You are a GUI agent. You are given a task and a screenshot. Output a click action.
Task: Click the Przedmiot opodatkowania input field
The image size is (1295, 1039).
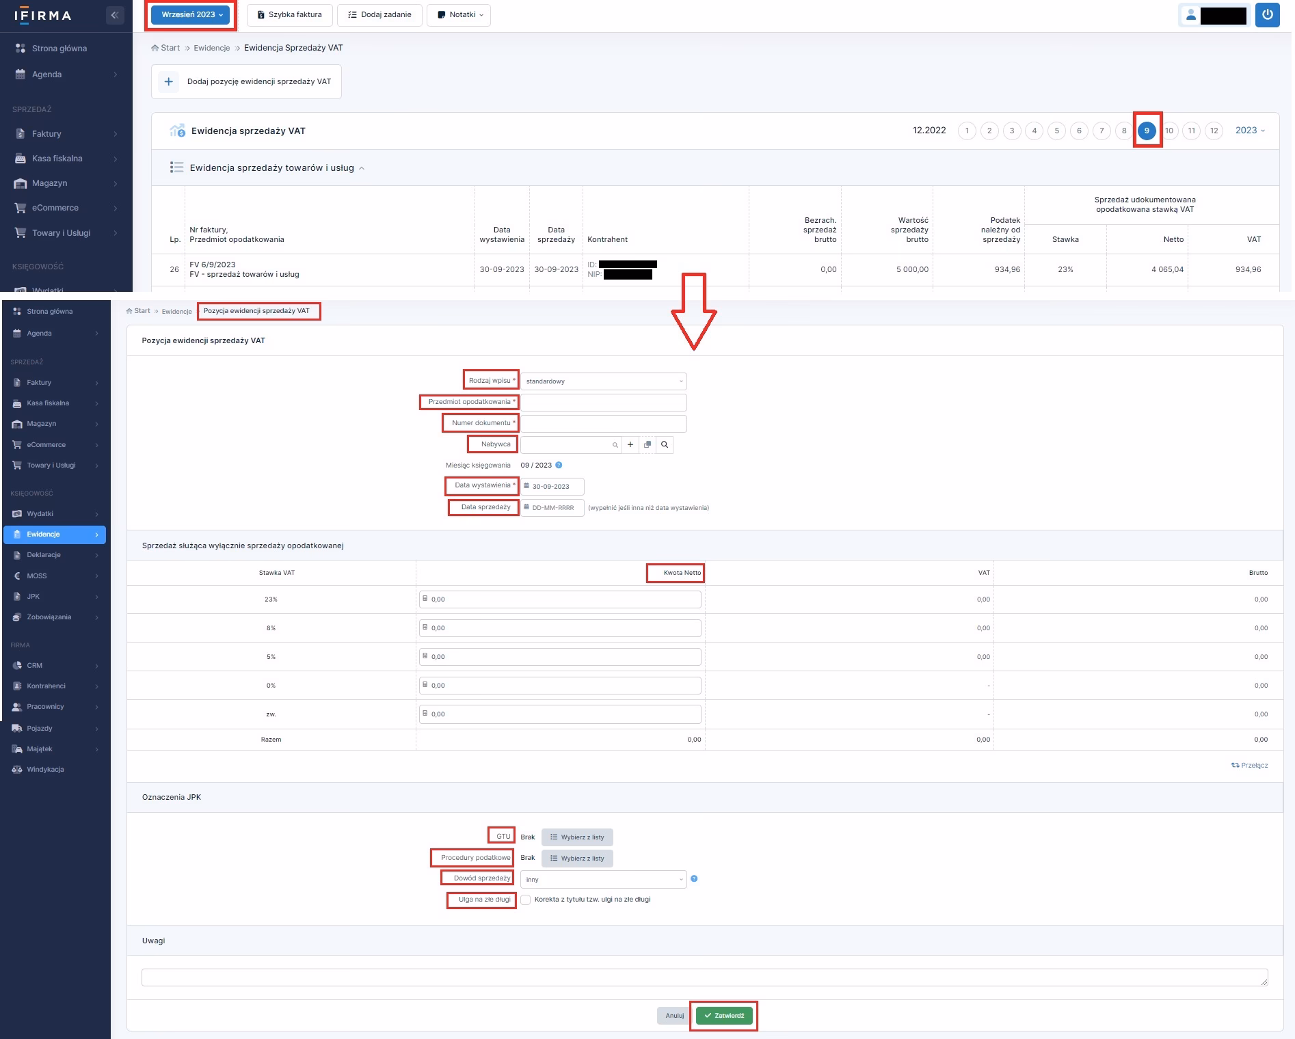(603, 403)
